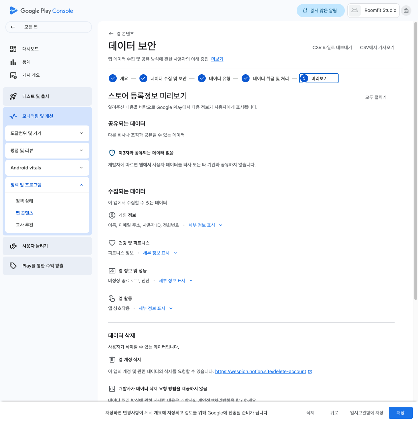
Task: Open 게시 개요 publishing overview icon
Action: click(13, 76)
